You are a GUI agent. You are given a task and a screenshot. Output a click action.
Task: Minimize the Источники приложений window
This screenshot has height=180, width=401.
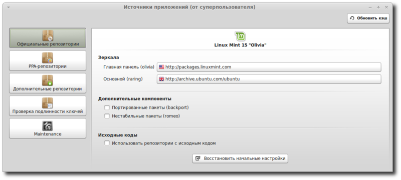pyautogui.click(x=370, y=7)
